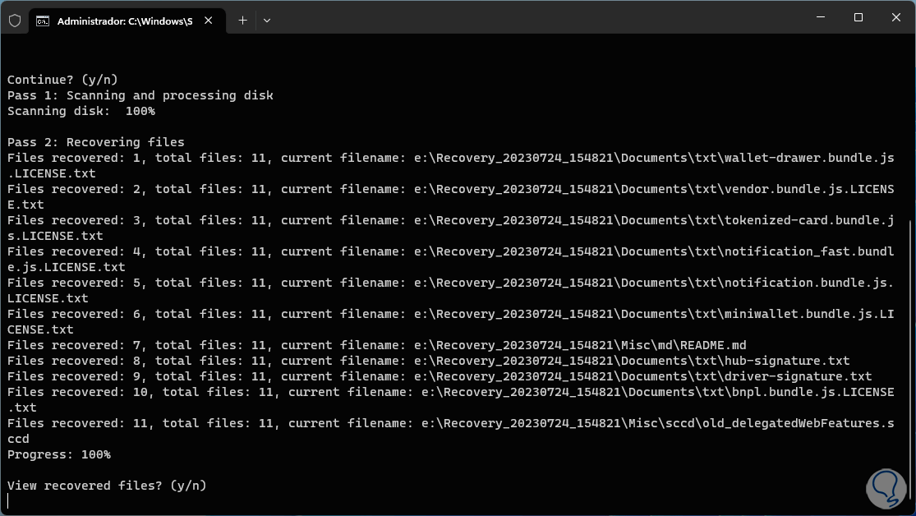916x516 pixels.
Task: Open the new tab profile dropdown
Action: coord(267,21)
